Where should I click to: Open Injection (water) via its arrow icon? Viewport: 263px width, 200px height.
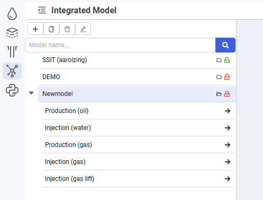(x=228, y=128)
